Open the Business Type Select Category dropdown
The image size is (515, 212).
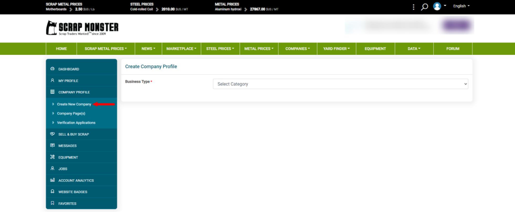click(x=340, y=84)
